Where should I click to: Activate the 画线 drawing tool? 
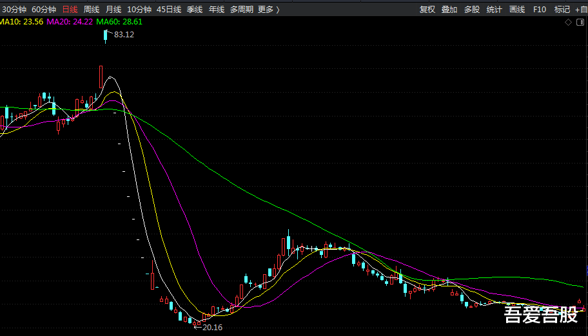[x=516, y=10]
